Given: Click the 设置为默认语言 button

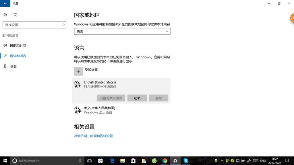Looking at the screenshot, I should pos(111,98).
